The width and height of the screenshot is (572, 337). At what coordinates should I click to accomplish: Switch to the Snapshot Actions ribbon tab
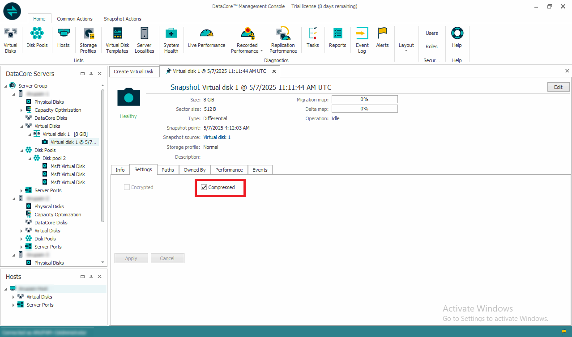click(x=122, y=19)
